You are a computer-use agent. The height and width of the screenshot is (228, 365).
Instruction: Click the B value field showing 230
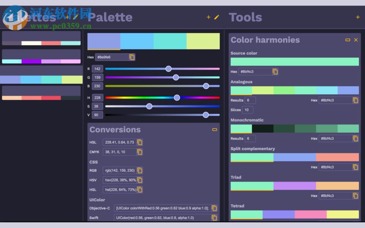click(x=97, y=86)
